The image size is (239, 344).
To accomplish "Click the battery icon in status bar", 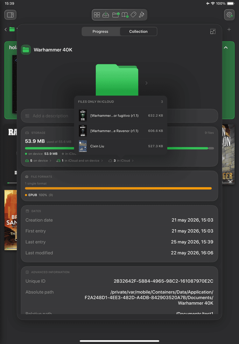I will pos(231,4).
